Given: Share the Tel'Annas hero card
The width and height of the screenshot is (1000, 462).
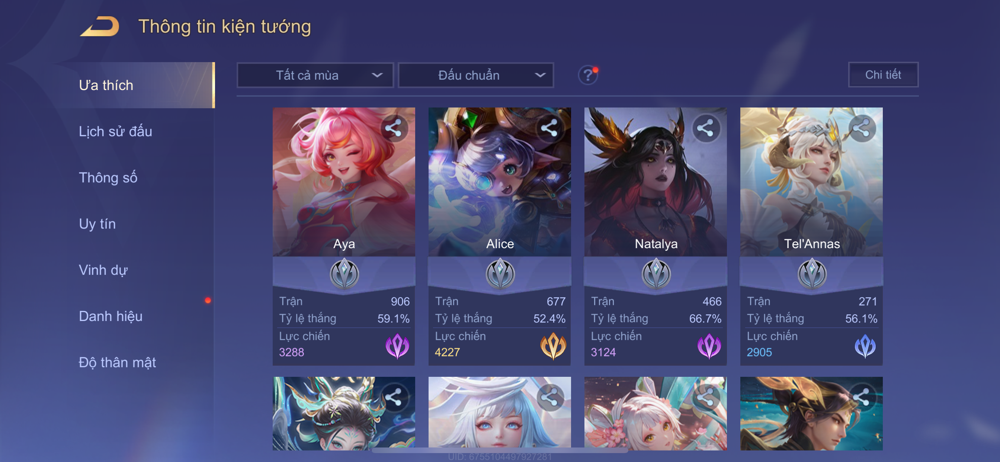Looking at the screenshot, I should pos(861,128).
